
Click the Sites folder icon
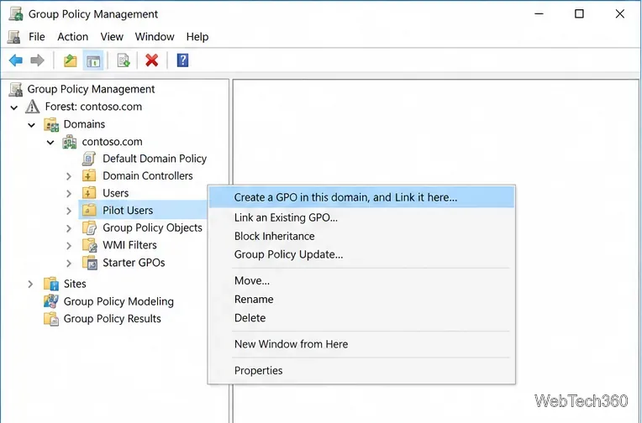tap(51, 284)
